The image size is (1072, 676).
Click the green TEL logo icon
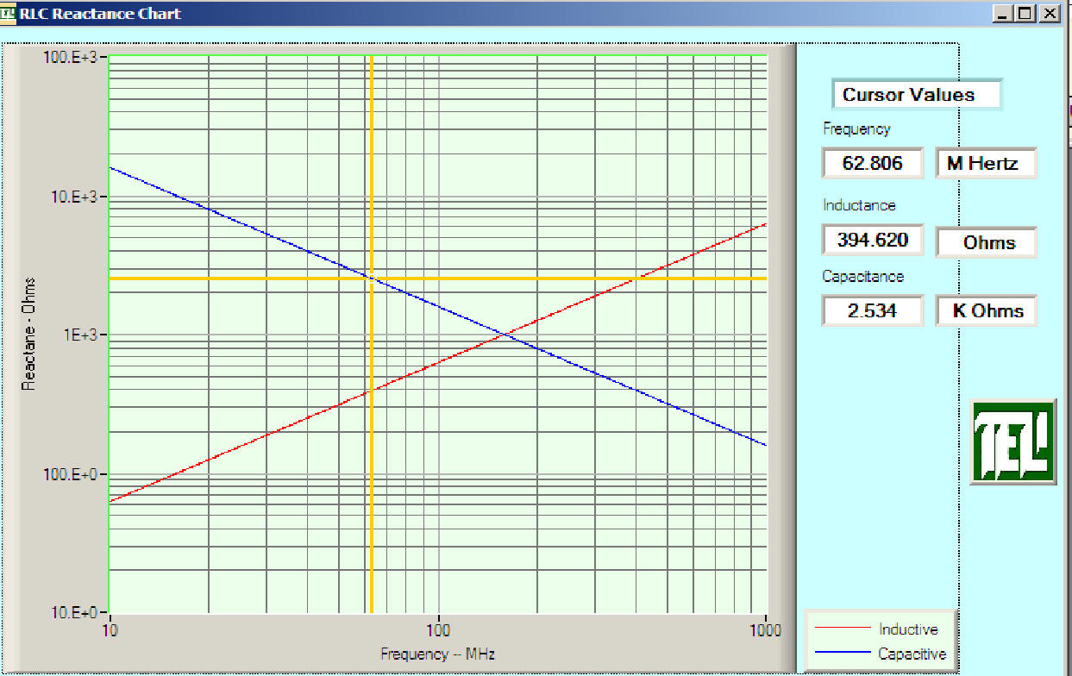pyautogui.click(x=1013, y=441)
